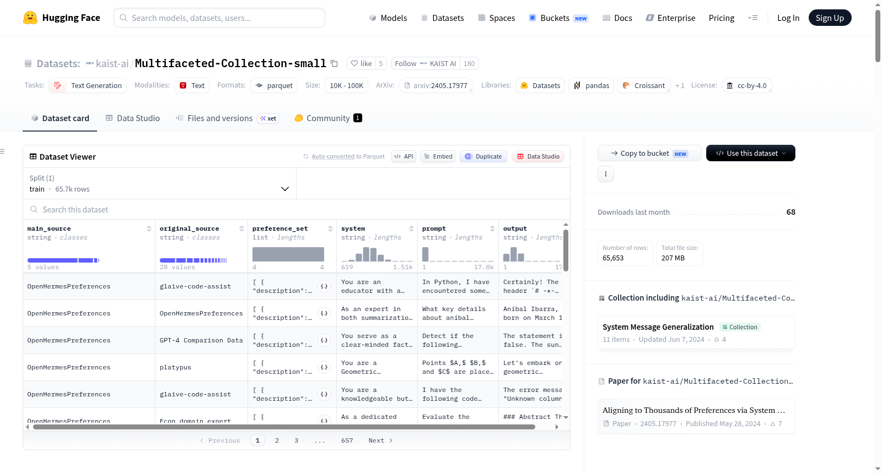Sort the system column using its arrows
Image resolution: width=882 pixels, height=474 pixels.
[411, 228]
